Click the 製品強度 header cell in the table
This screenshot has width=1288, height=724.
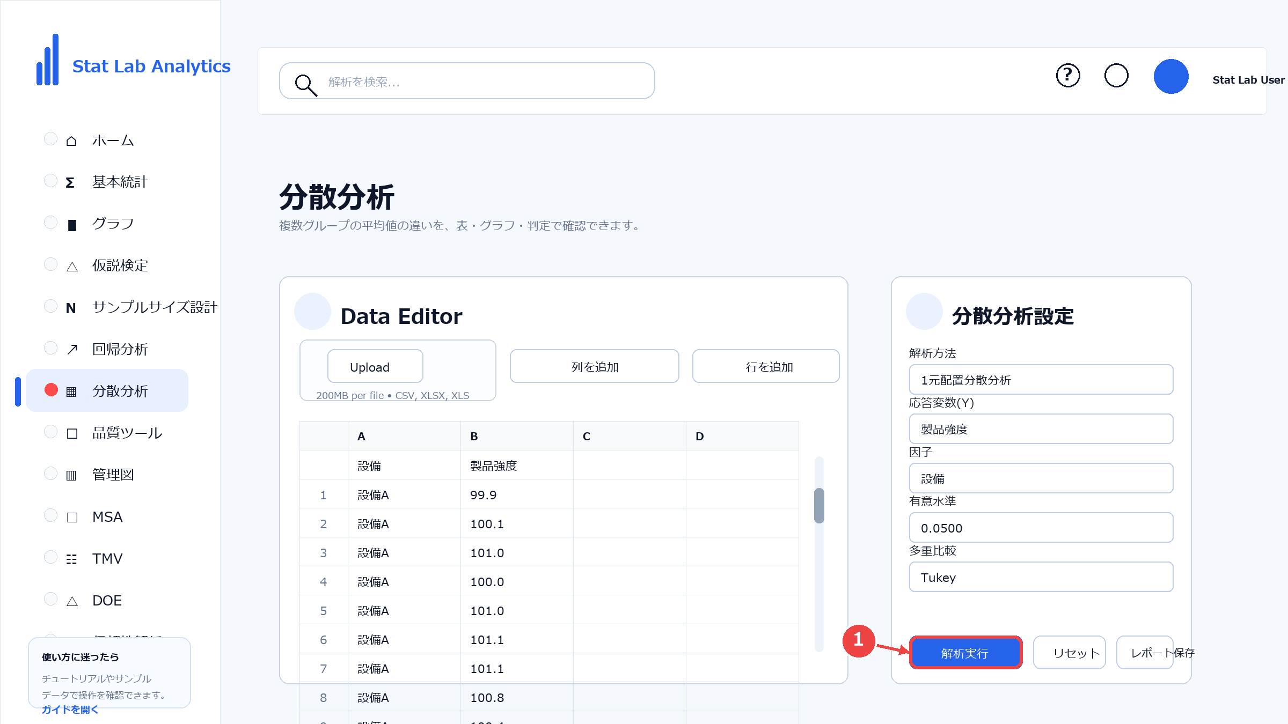(x=517, y=466)
